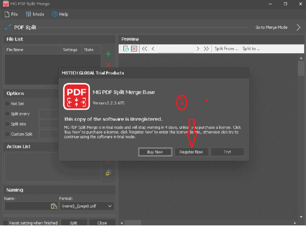Screen dimensions: 306x236
Task: Go to next page in Preview
Action: 198,49
